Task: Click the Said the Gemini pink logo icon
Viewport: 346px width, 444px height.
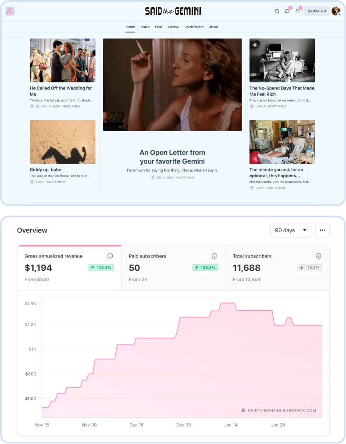Action: tap(10, 11)
